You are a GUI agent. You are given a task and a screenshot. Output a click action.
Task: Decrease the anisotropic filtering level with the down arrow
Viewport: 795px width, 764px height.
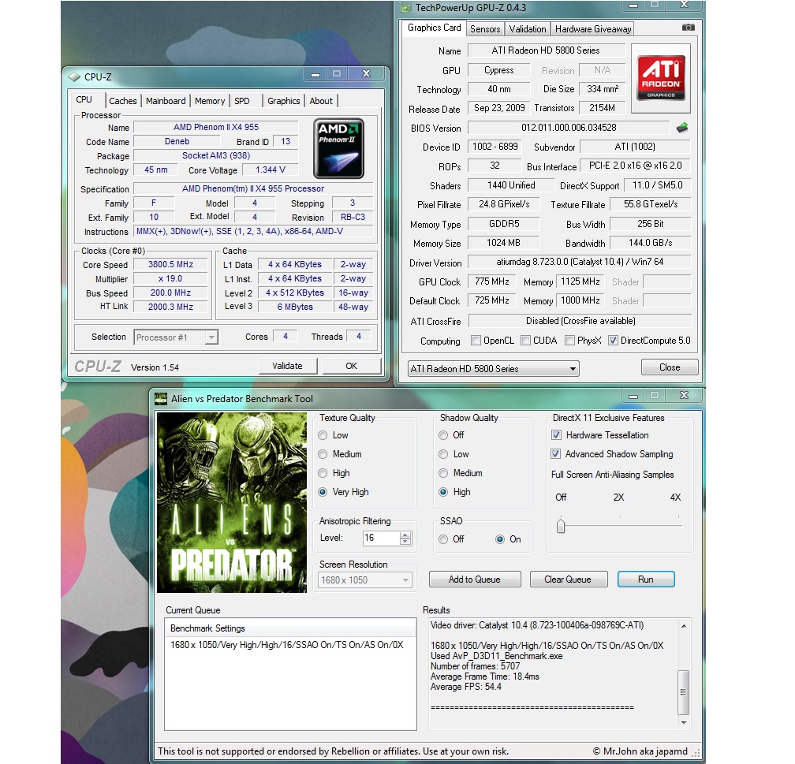click(405, 542)
